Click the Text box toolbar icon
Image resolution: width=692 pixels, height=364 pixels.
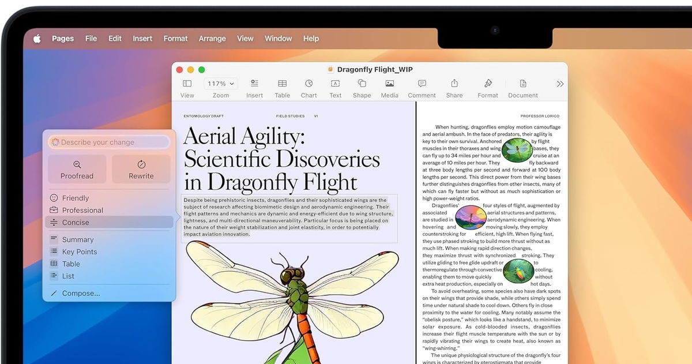click(335, 84)
